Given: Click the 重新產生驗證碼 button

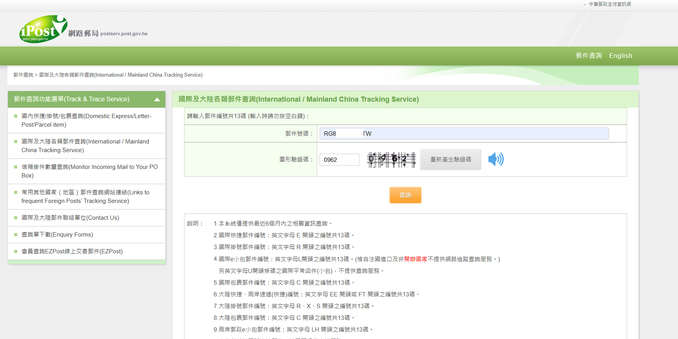Looking at the screenshot, I should tap(450, 160).
